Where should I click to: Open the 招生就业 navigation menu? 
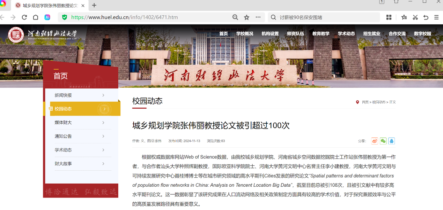click(x=371, y=34)
